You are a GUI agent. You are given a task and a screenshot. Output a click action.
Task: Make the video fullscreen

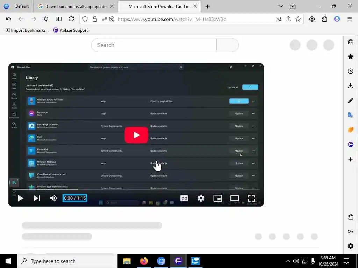[251, 198]
